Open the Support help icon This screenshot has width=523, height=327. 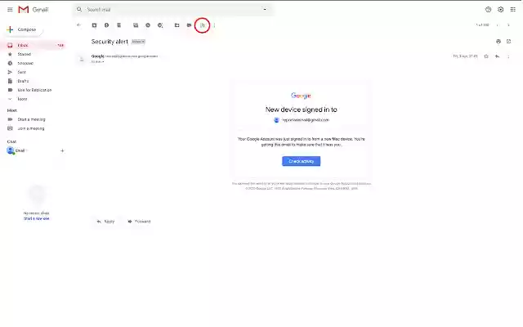coord(489,10)
